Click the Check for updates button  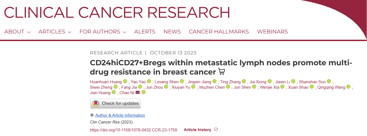coord(115,104)
